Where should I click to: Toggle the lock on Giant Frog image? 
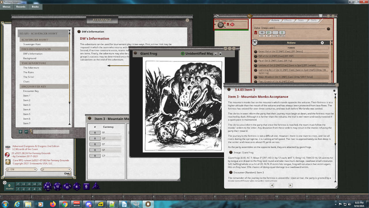point(221,54)
